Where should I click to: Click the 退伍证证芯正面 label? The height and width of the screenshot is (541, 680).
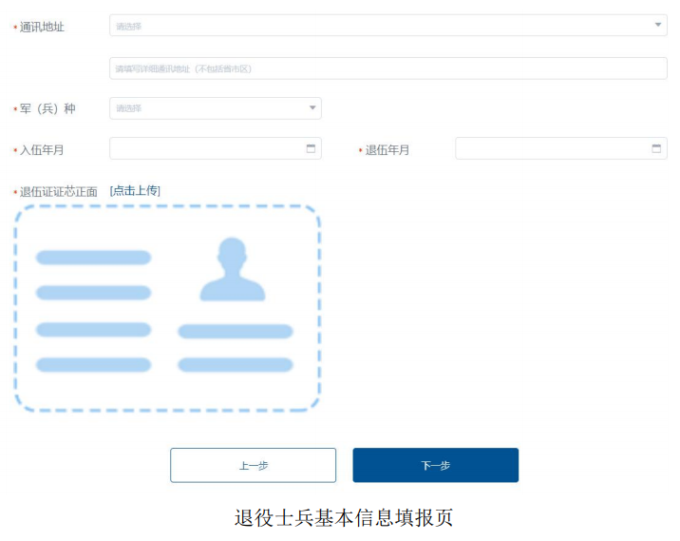(x=59, y=192)
